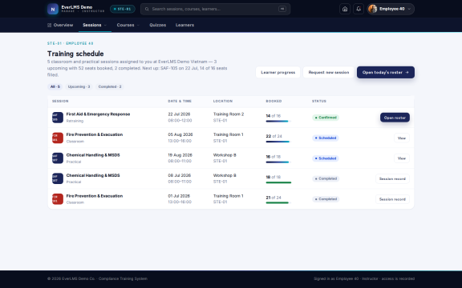The image size is (462, 288).
Task: Click the Compliance Training System footer text
Action: [123, 278]
